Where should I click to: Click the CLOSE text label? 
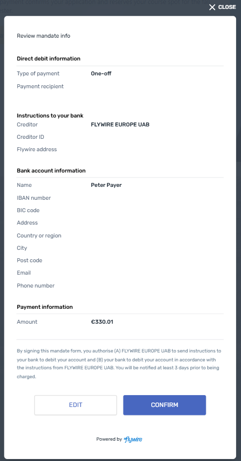point(227,7)
